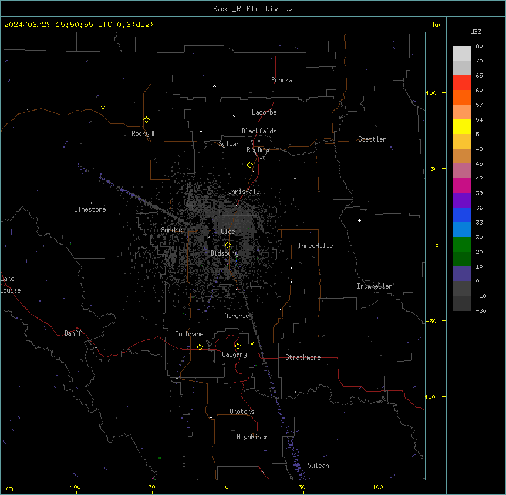Click the yellow marker south of RedDeer
This screenshot has width=506, height=495.
(250, 165)
